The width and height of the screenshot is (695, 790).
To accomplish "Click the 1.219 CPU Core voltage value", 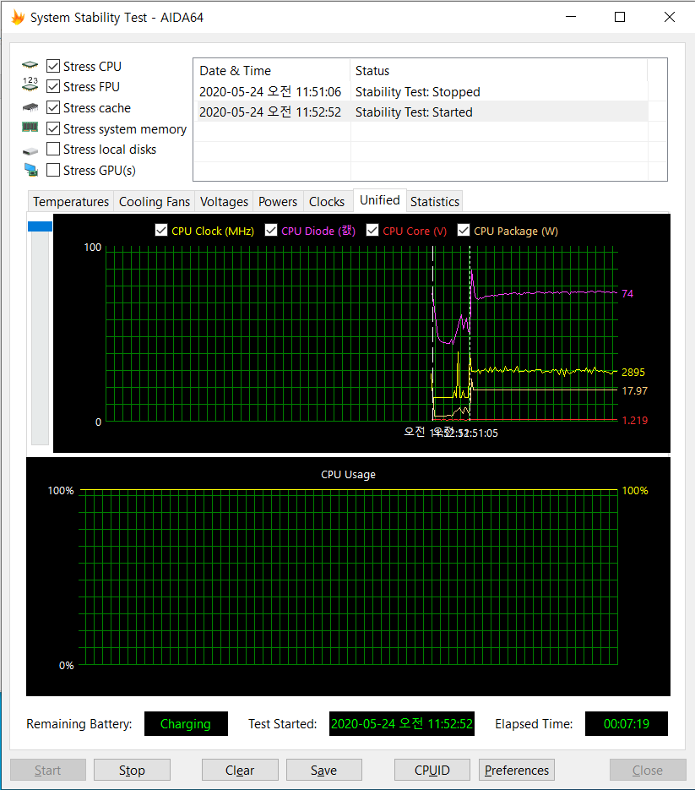I will coord(634,420).
